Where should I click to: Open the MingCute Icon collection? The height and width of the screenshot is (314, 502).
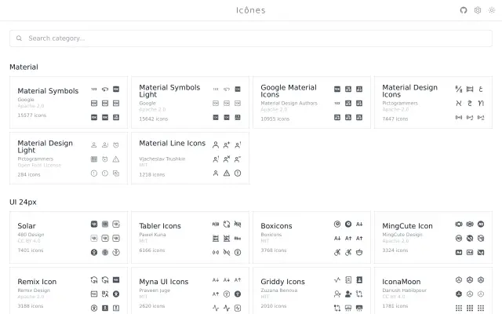point(433,237)
